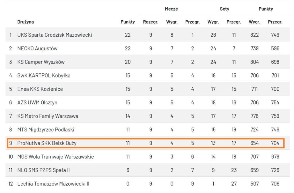This screenshot has width=294, height=193.
Task: Click the Wygr. header under Sety
Action: coord(213,22)
